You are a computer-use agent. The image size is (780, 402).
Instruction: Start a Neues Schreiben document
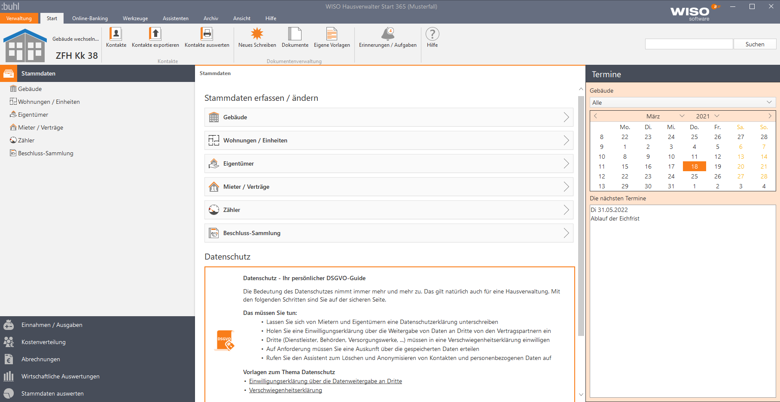pos(257,34)
